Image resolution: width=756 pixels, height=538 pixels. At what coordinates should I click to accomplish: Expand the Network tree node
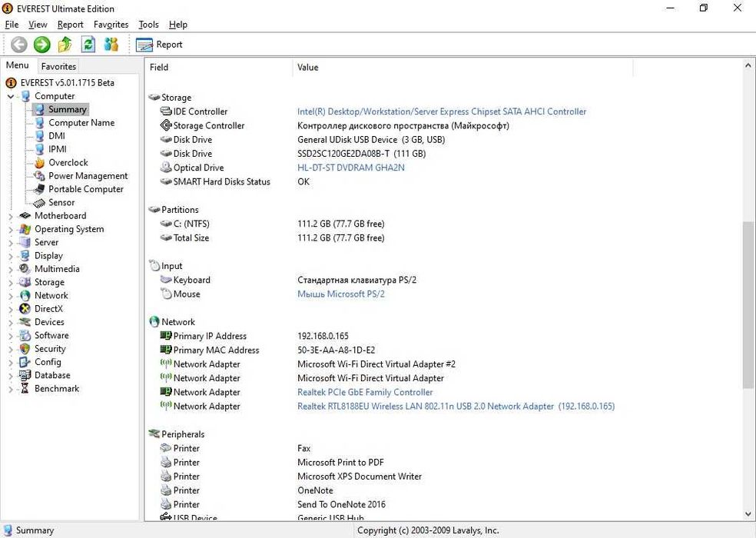point(11,296)
